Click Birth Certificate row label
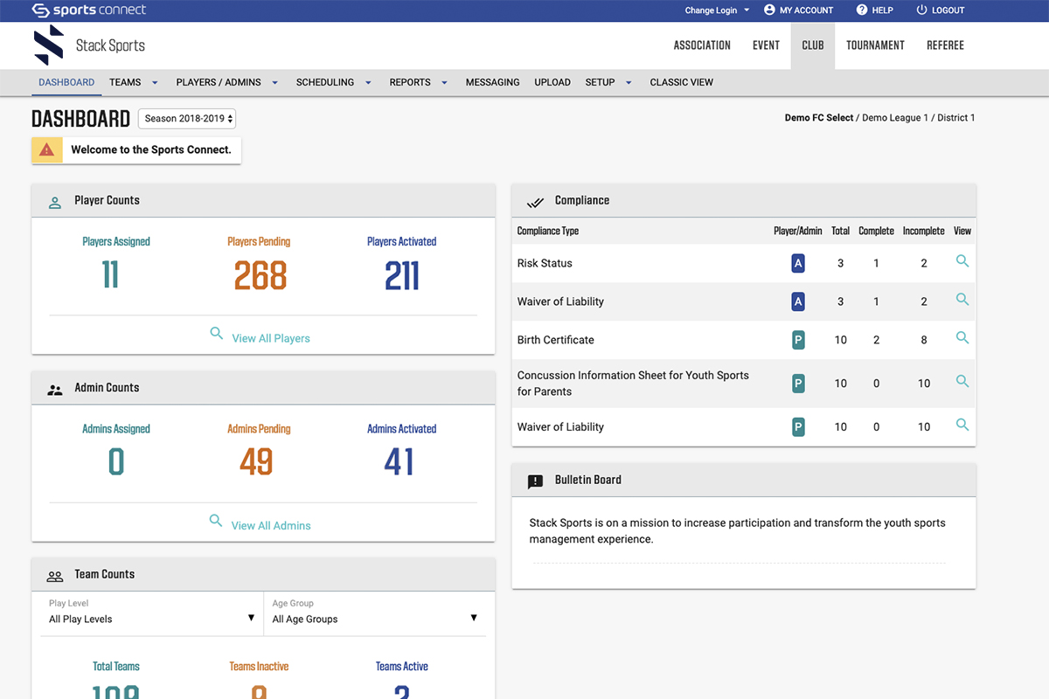This screenshot has width=1049, height=699. [x=556, y=340]
